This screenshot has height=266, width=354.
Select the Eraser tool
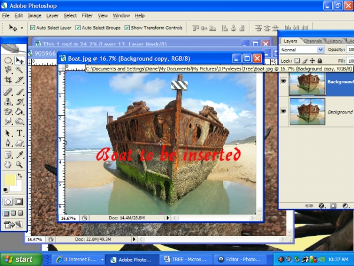pyautogui.click(x=8, y=112)
